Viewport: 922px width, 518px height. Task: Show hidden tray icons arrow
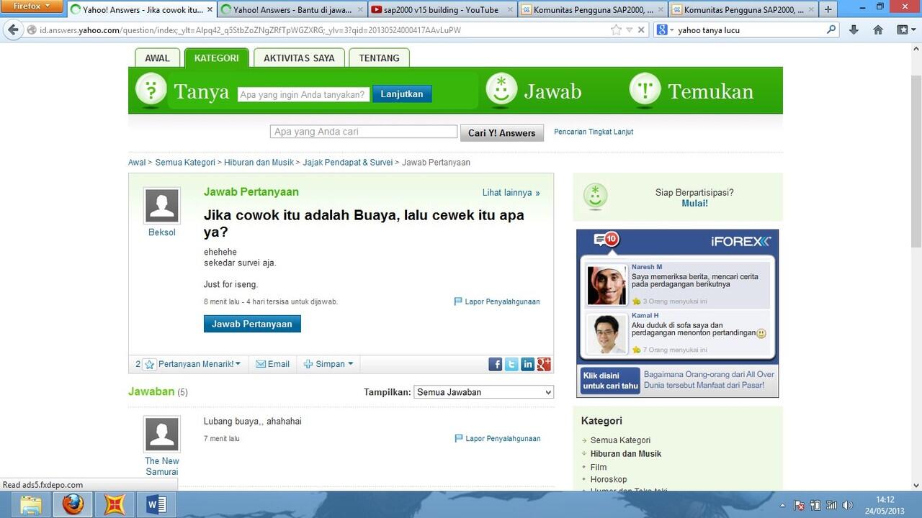click(x=783, y=505)
